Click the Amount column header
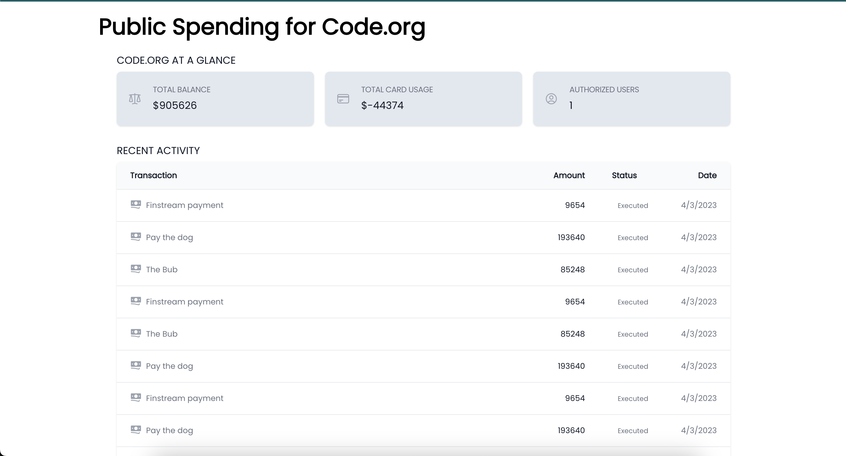Image resolution: width=846 pixels, height=456 pixels. tap(569, 176)
